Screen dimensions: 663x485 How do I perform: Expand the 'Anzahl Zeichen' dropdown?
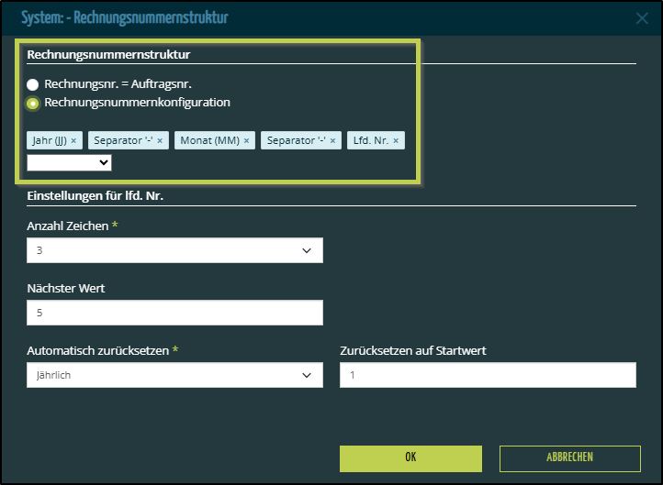pos(174,250)
